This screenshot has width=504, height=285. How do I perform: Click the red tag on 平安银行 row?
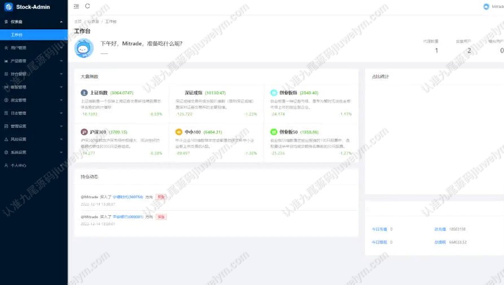point(161,217)
